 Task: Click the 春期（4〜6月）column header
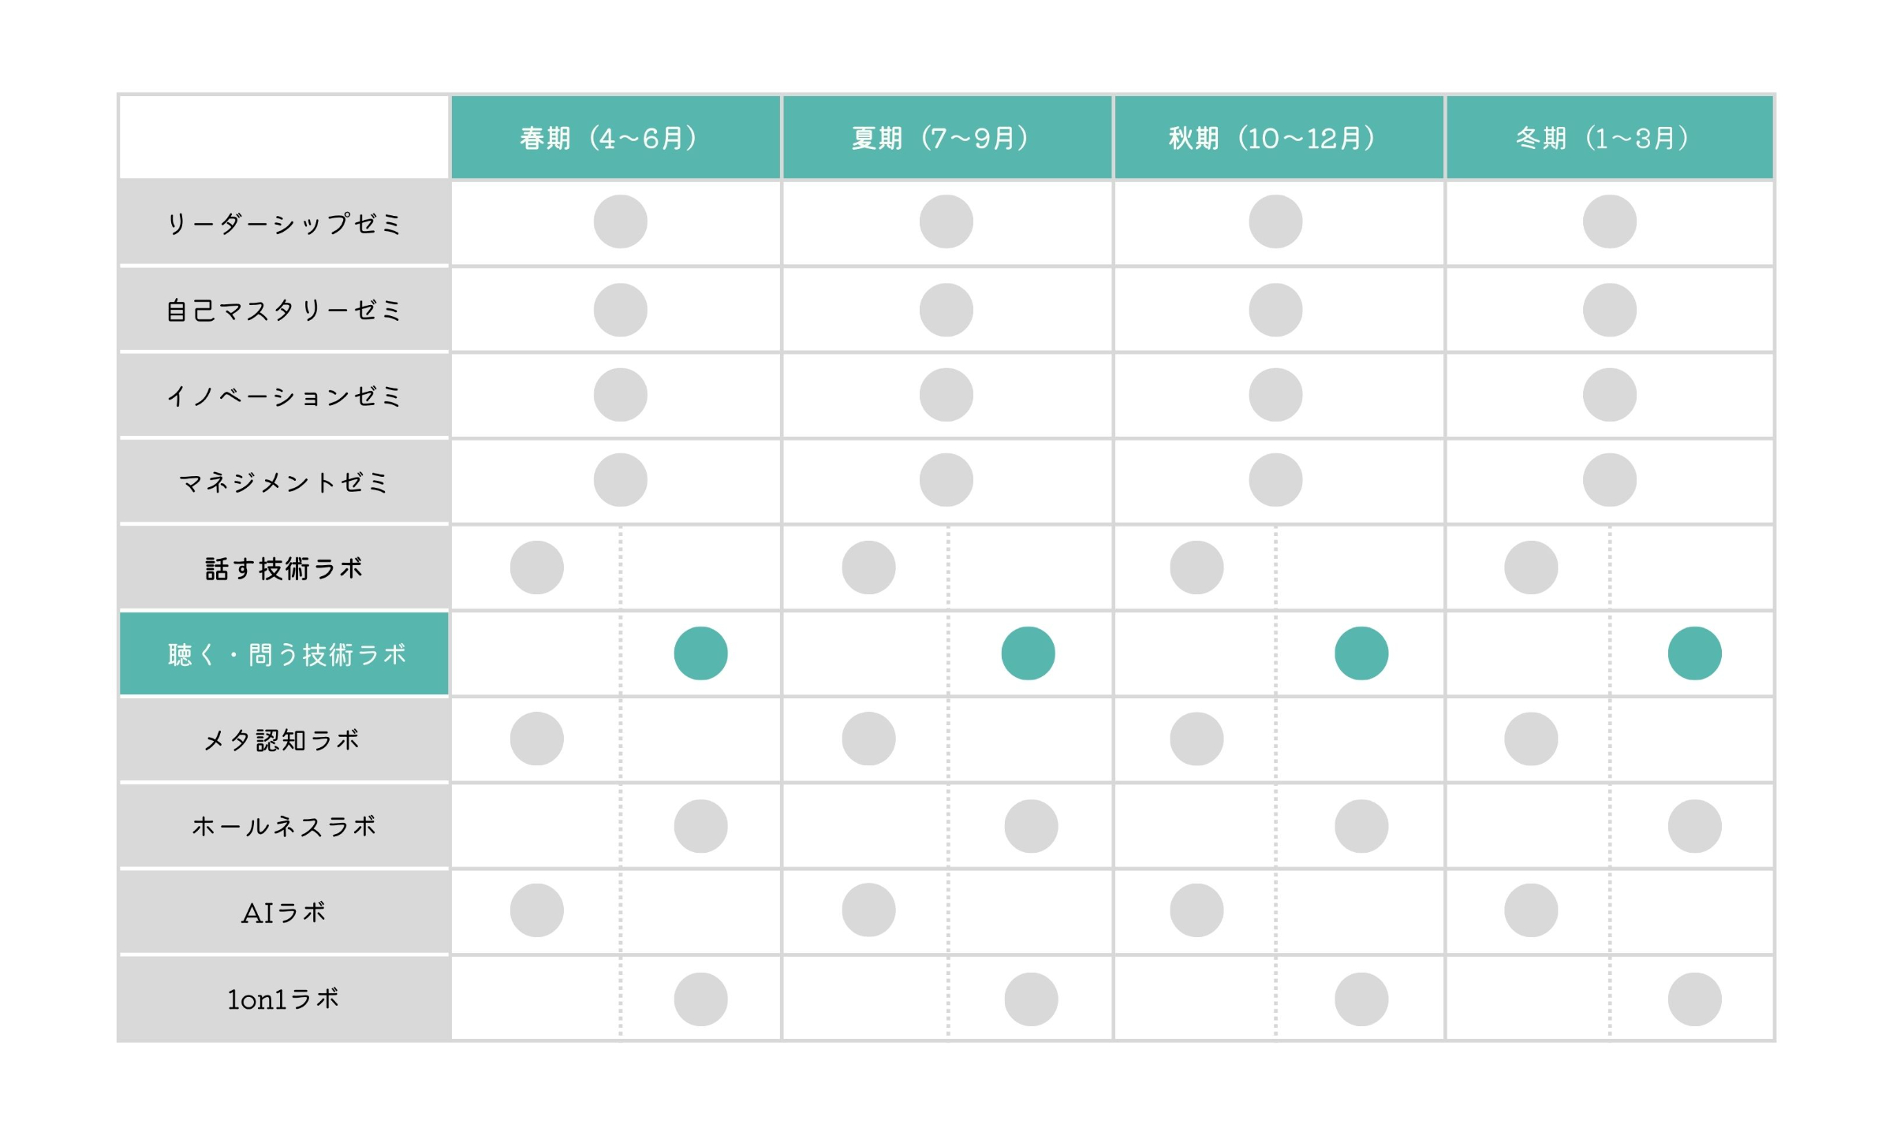point(615,138)
